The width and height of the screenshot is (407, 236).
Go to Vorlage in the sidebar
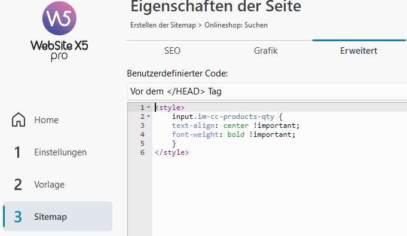[50, 185]
